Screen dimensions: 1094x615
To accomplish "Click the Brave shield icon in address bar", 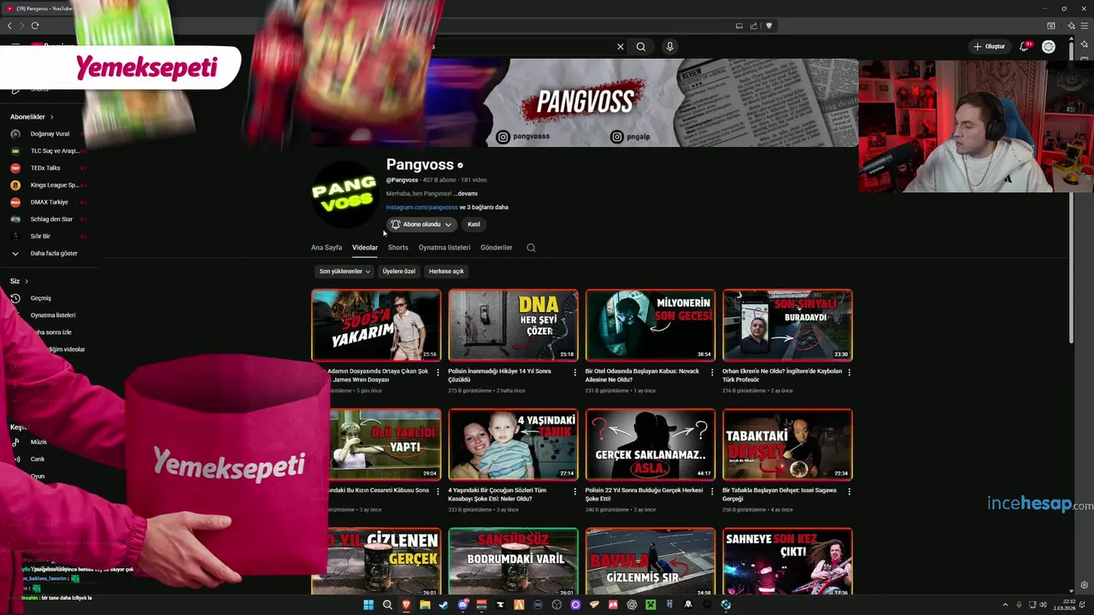I will [x=769, y=26].
